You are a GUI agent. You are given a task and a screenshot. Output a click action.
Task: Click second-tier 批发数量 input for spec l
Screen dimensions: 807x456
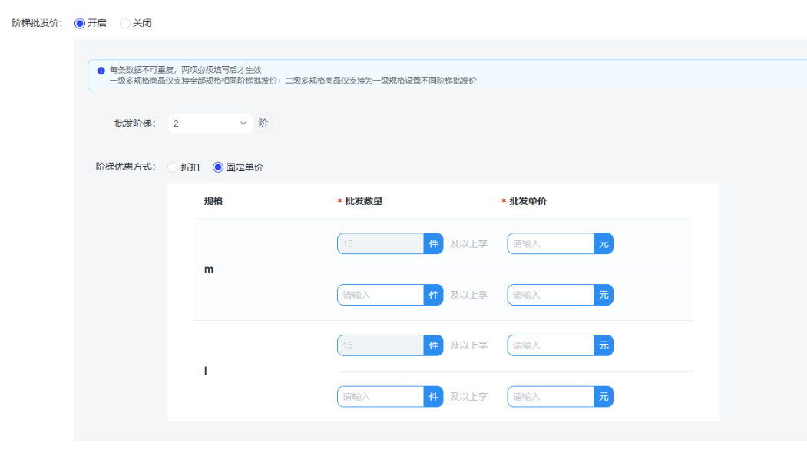(381, 397)
